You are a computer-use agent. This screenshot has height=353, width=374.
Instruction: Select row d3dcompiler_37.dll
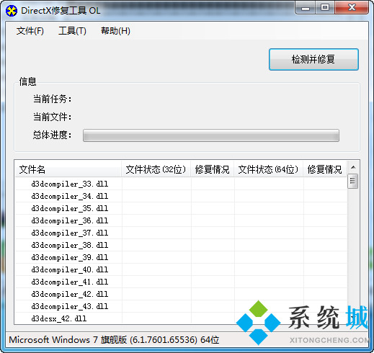(x=181, y=233)
